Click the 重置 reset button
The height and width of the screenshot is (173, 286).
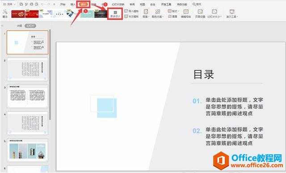(172, 16)
